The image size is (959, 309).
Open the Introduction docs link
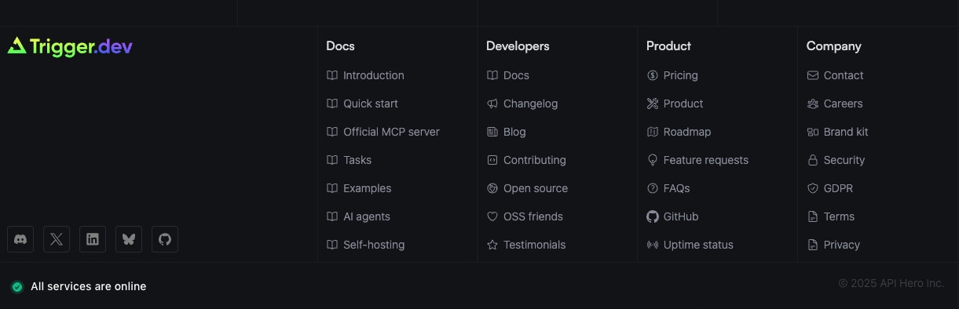(x=374, y=75)
